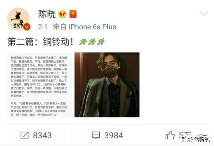Click the crown membership icon
The height and width of the screenshot is (146, 214).
click(x=63, y=14)
